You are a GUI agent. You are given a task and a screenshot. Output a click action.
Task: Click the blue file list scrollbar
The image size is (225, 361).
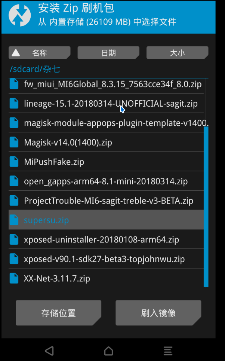pyautogui.click(x=206, y=206)
